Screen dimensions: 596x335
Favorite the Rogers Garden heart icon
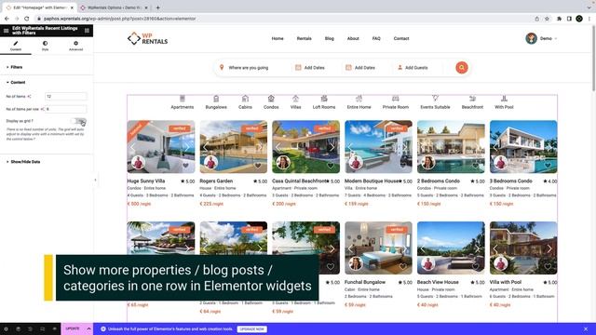(x=258, y=166)
